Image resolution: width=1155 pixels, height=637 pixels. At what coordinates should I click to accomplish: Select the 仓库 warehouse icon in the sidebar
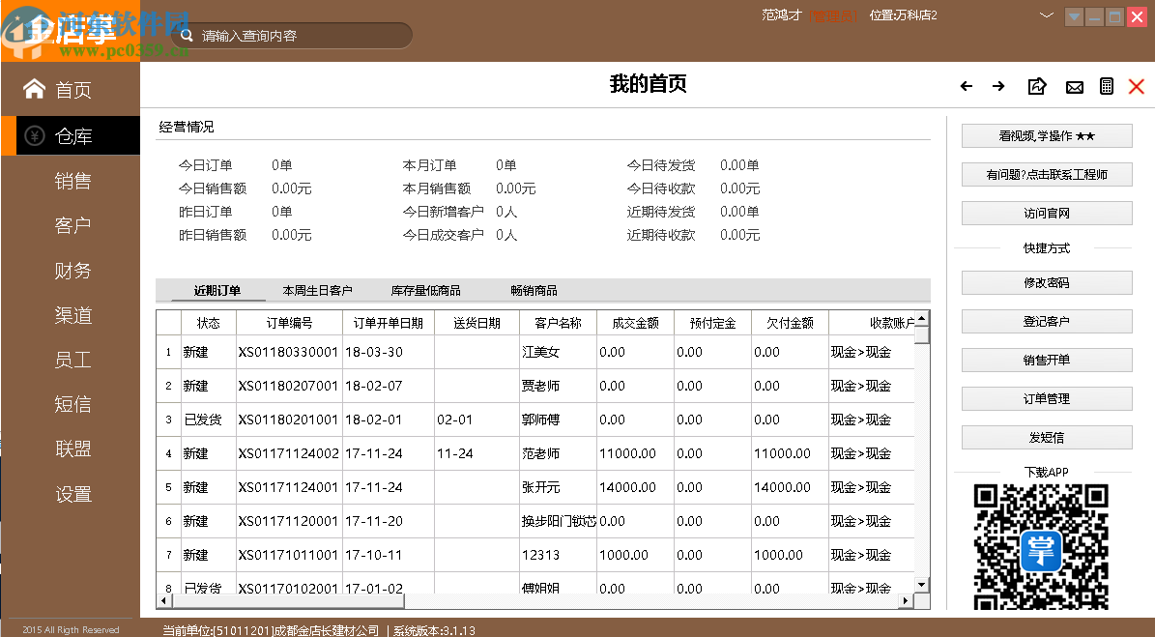[x=37, y=134]
